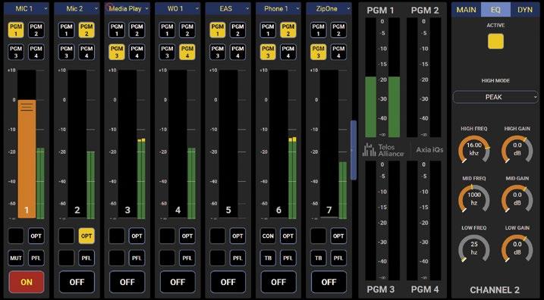Click the PGM 1 output meter
The height and width of the screenshot is (300, 544).
click(382, 77)
